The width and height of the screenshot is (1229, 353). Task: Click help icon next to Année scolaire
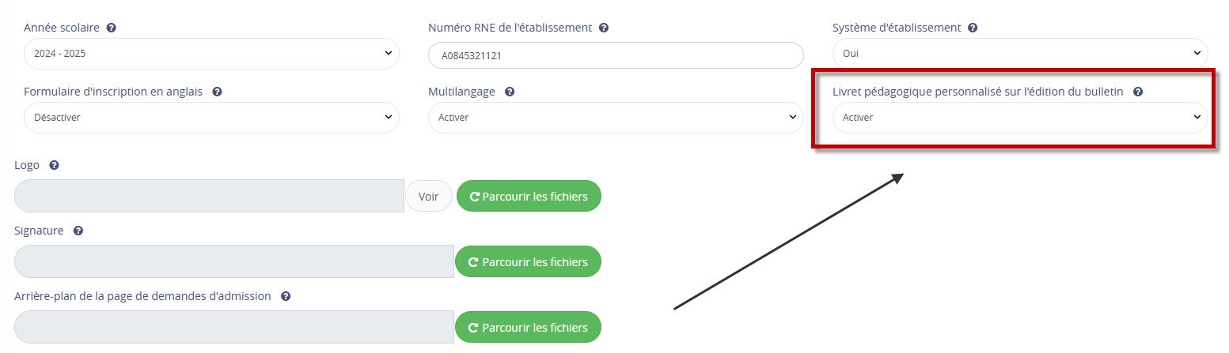(112, 28)
